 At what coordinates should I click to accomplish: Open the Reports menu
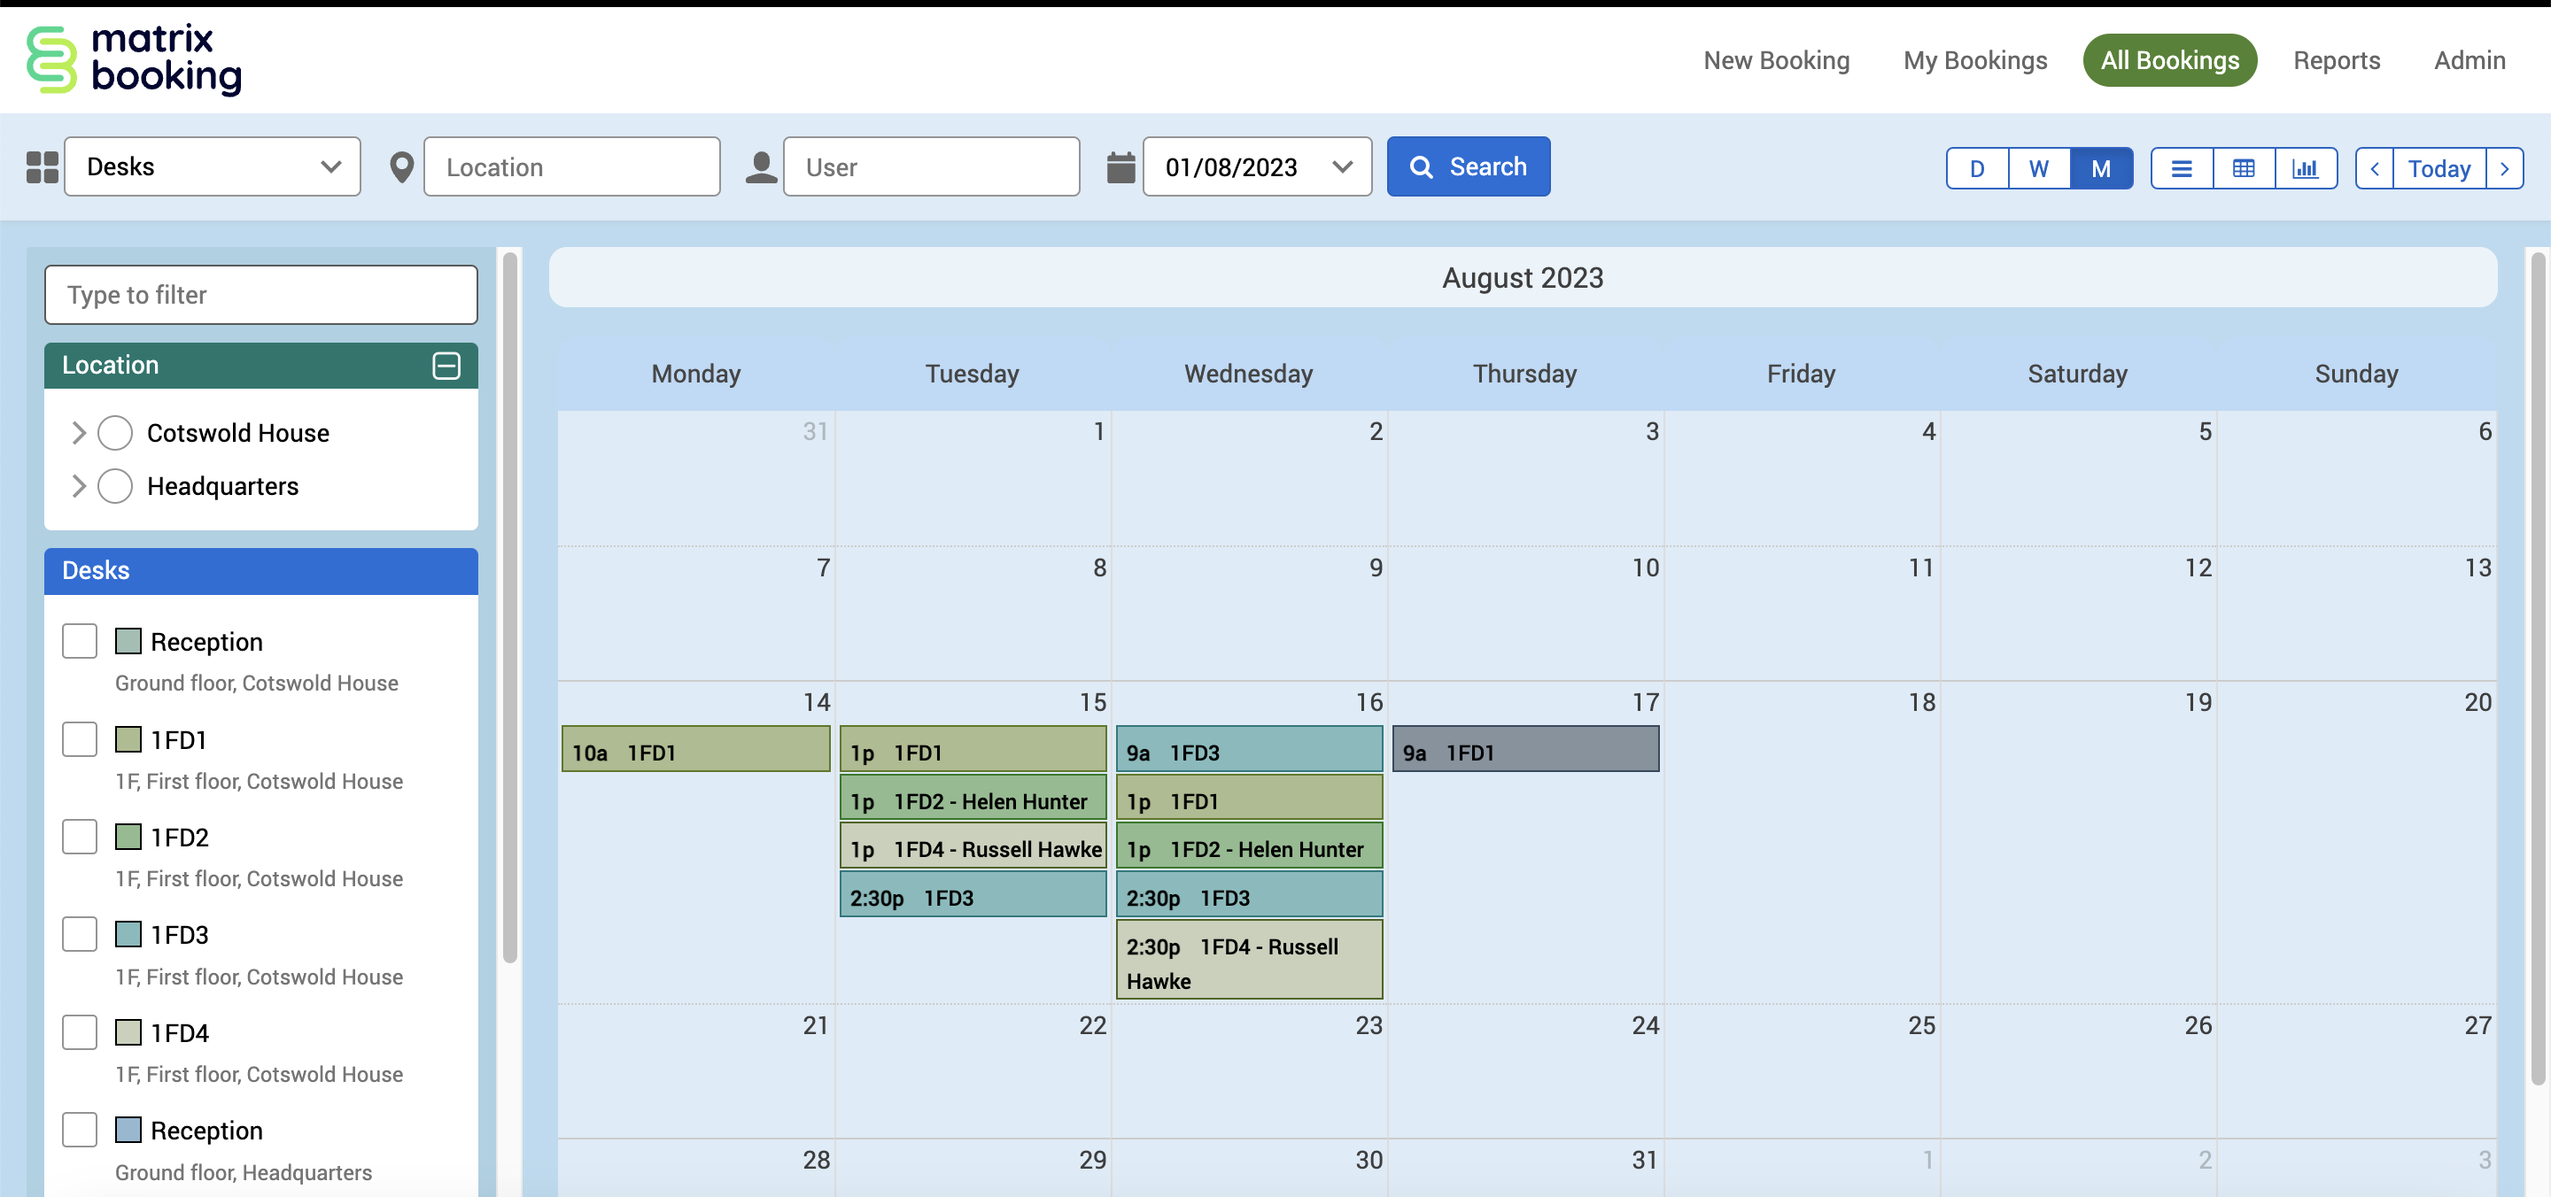tap(2336, 60)
